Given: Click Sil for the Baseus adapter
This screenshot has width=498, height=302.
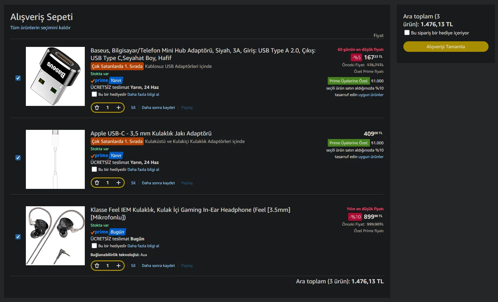Looking at the screenshot, I should (133, 108).
